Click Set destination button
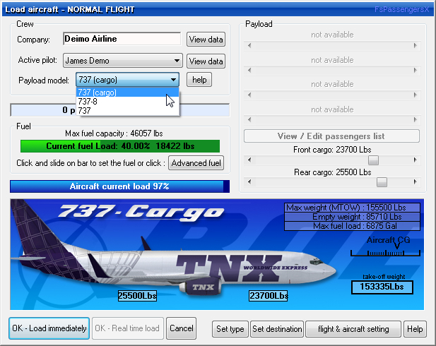Viewport: 436px width, 346px height. coord(277,329)
